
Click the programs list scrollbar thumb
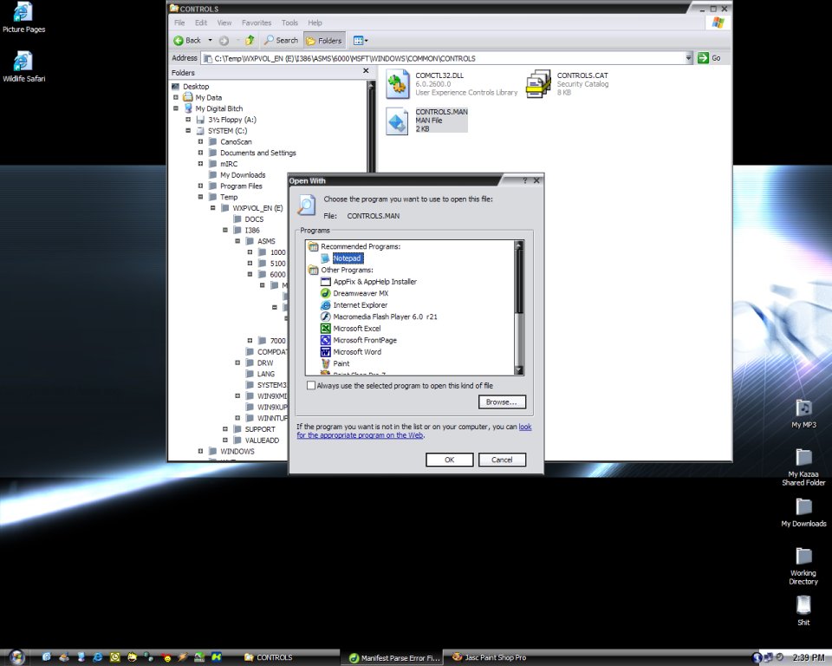point(519,282)
